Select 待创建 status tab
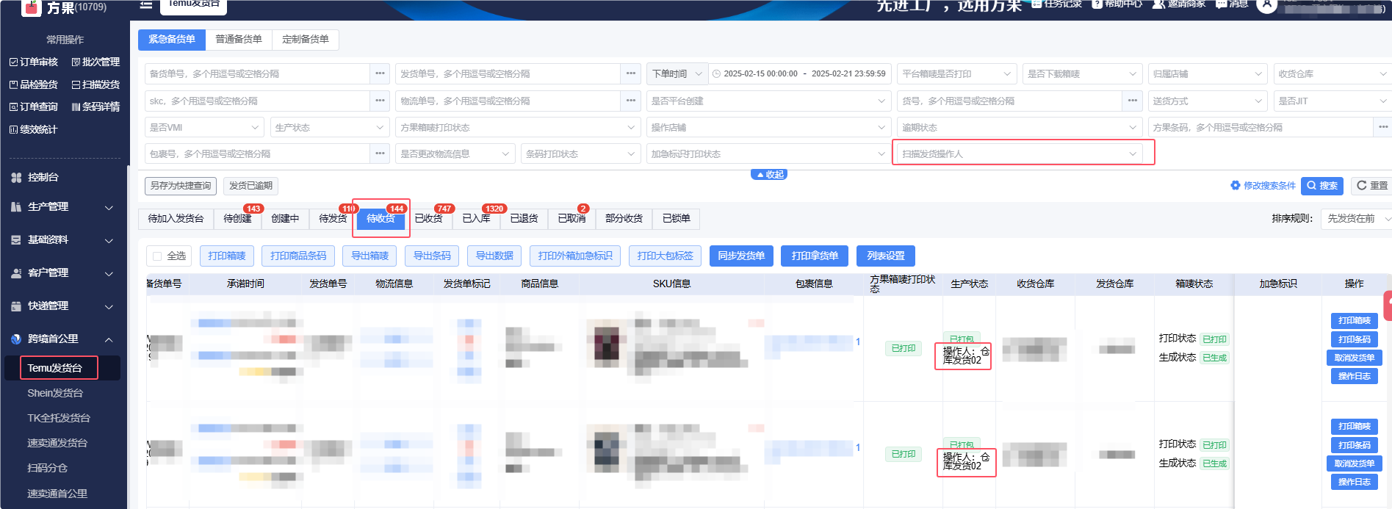The width and height of the screenshot is (1392, 509). 237,219
